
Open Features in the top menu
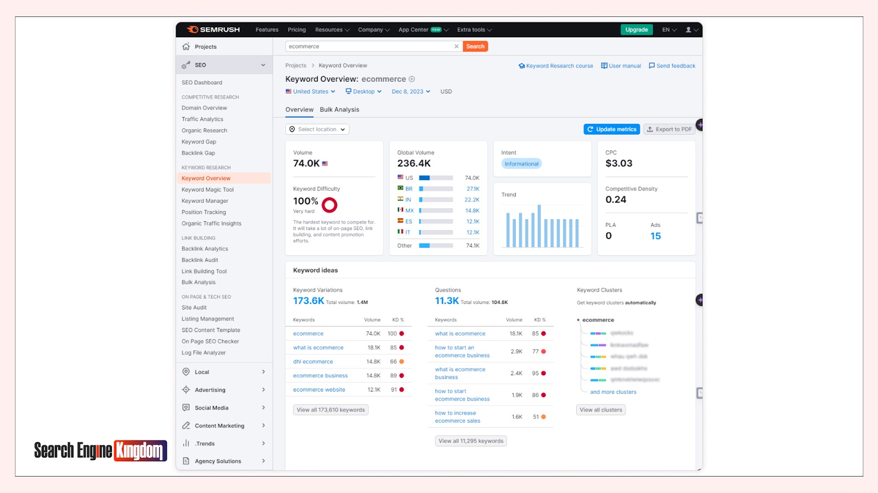[267, 30]
